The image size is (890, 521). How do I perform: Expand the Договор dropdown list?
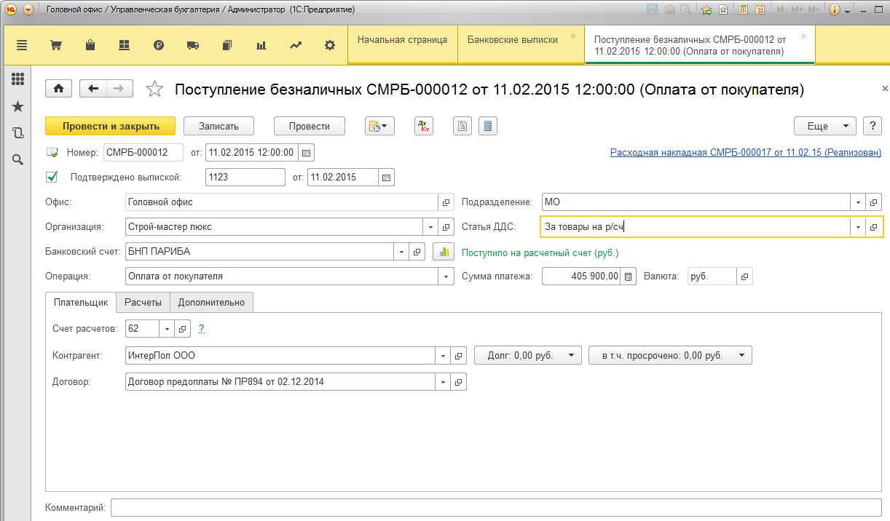(443, 381)
